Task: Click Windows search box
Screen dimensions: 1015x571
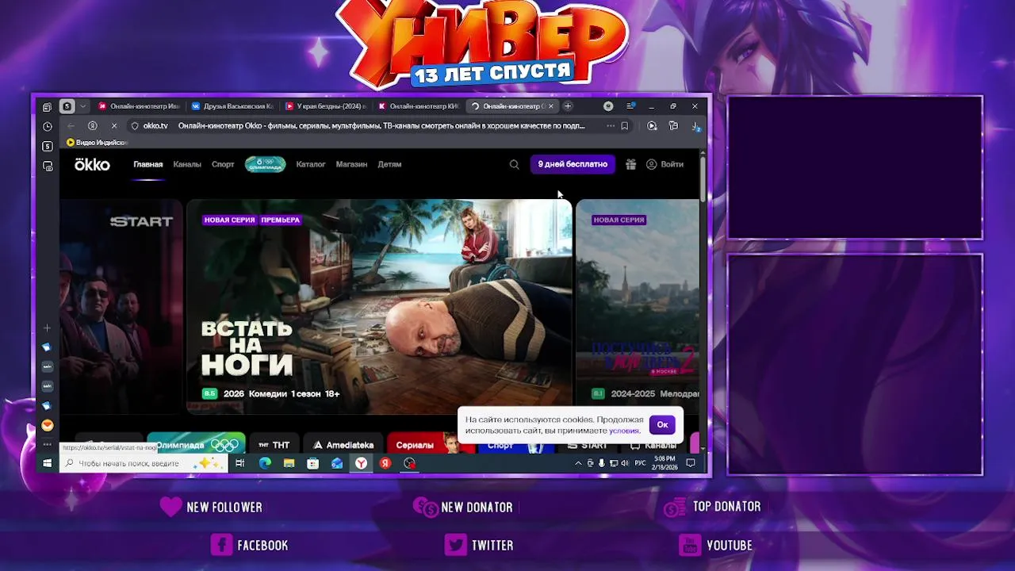Action: [x=144, y=463]
